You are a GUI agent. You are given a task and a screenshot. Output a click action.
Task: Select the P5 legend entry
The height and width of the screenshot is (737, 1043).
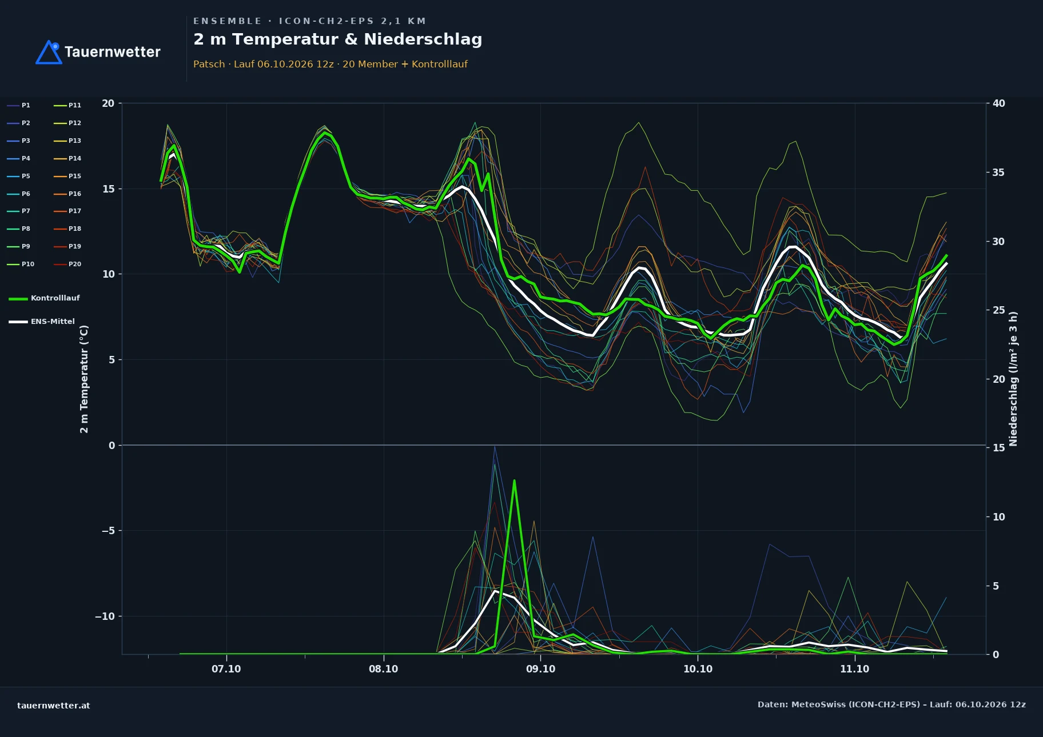[18, 176]
